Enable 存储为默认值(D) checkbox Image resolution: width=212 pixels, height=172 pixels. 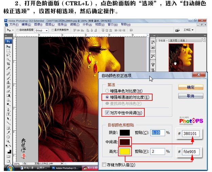(x=104, y=165)
